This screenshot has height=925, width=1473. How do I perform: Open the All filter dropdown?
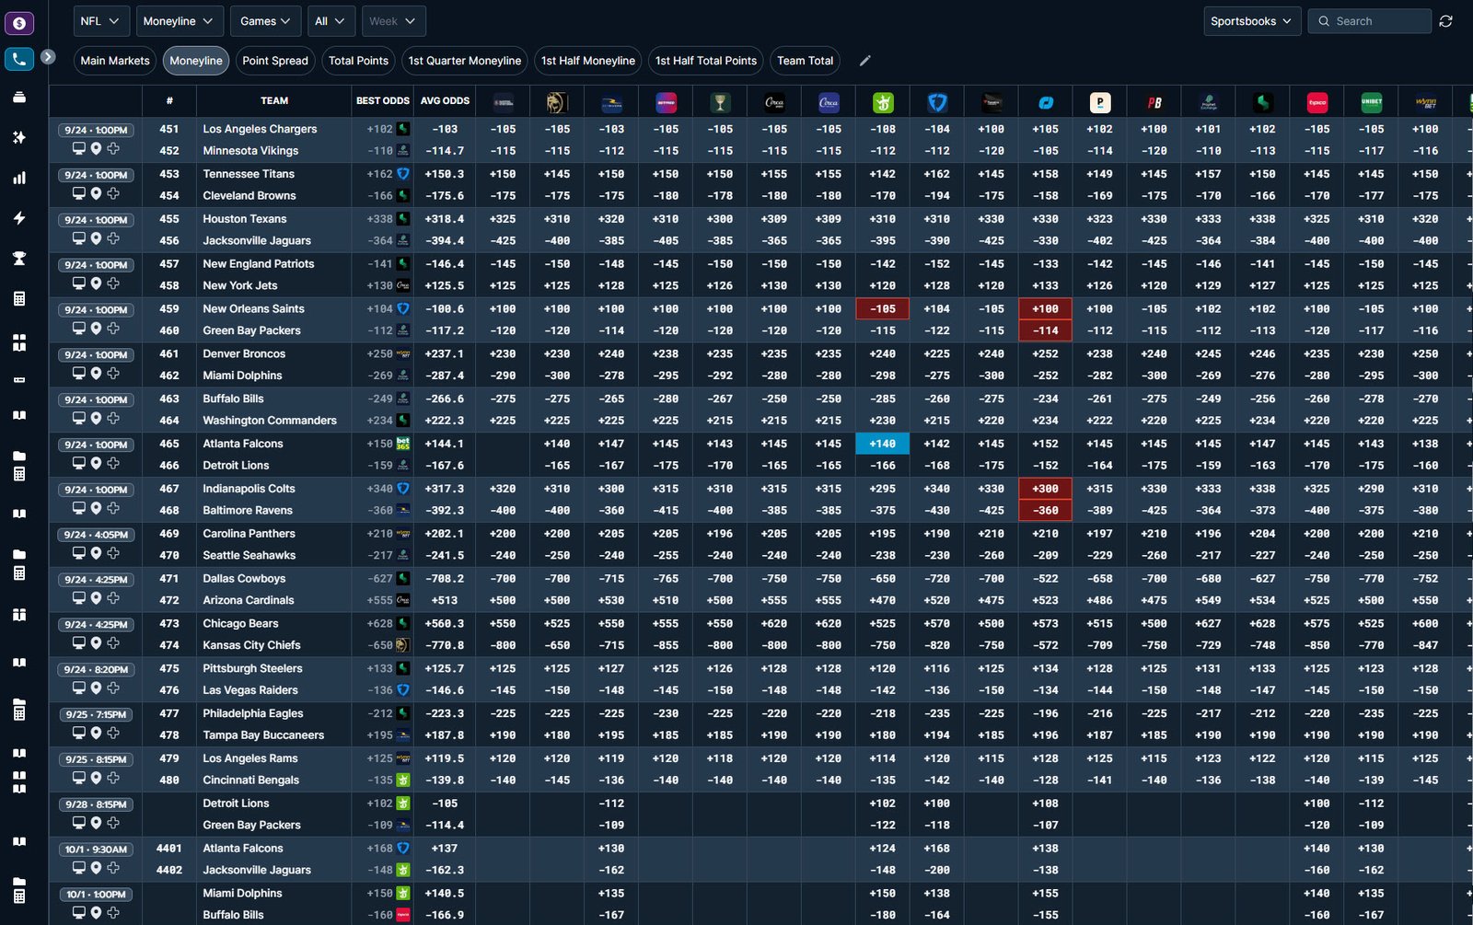point(330,21)
